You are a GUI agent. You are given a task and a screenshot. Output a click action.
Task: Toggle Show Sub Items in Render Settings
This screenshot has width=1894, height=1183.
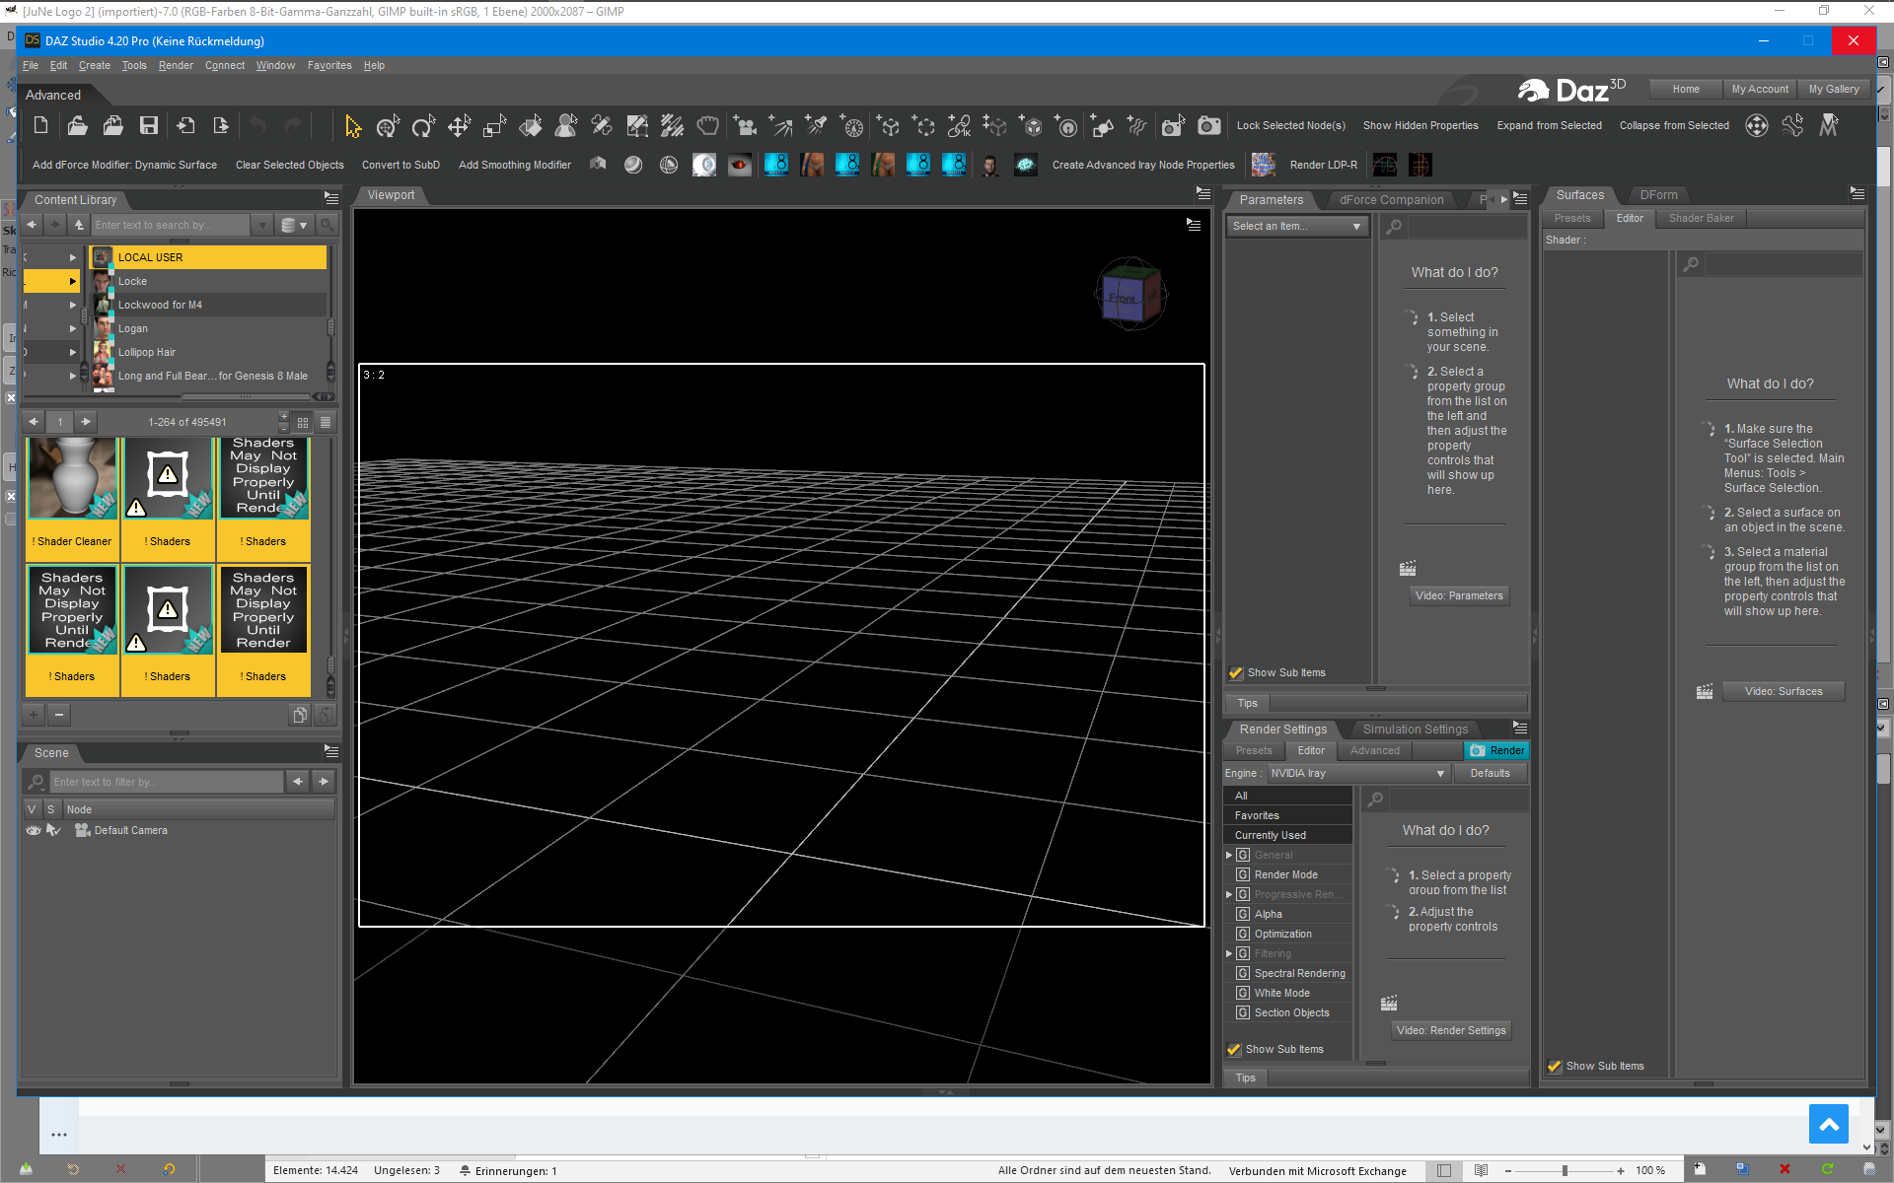[x=1233, y=1049]
